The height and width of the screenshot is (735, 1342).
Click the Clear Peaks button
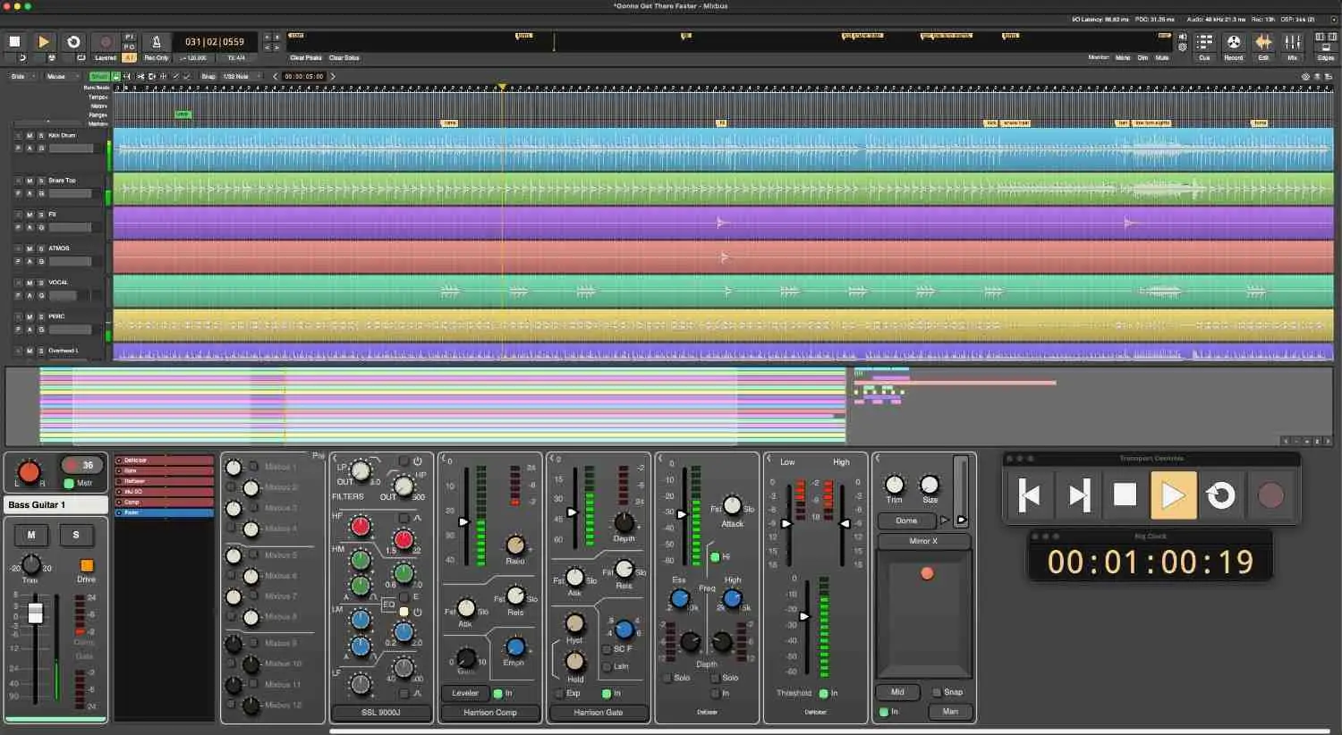pos(306,58)
